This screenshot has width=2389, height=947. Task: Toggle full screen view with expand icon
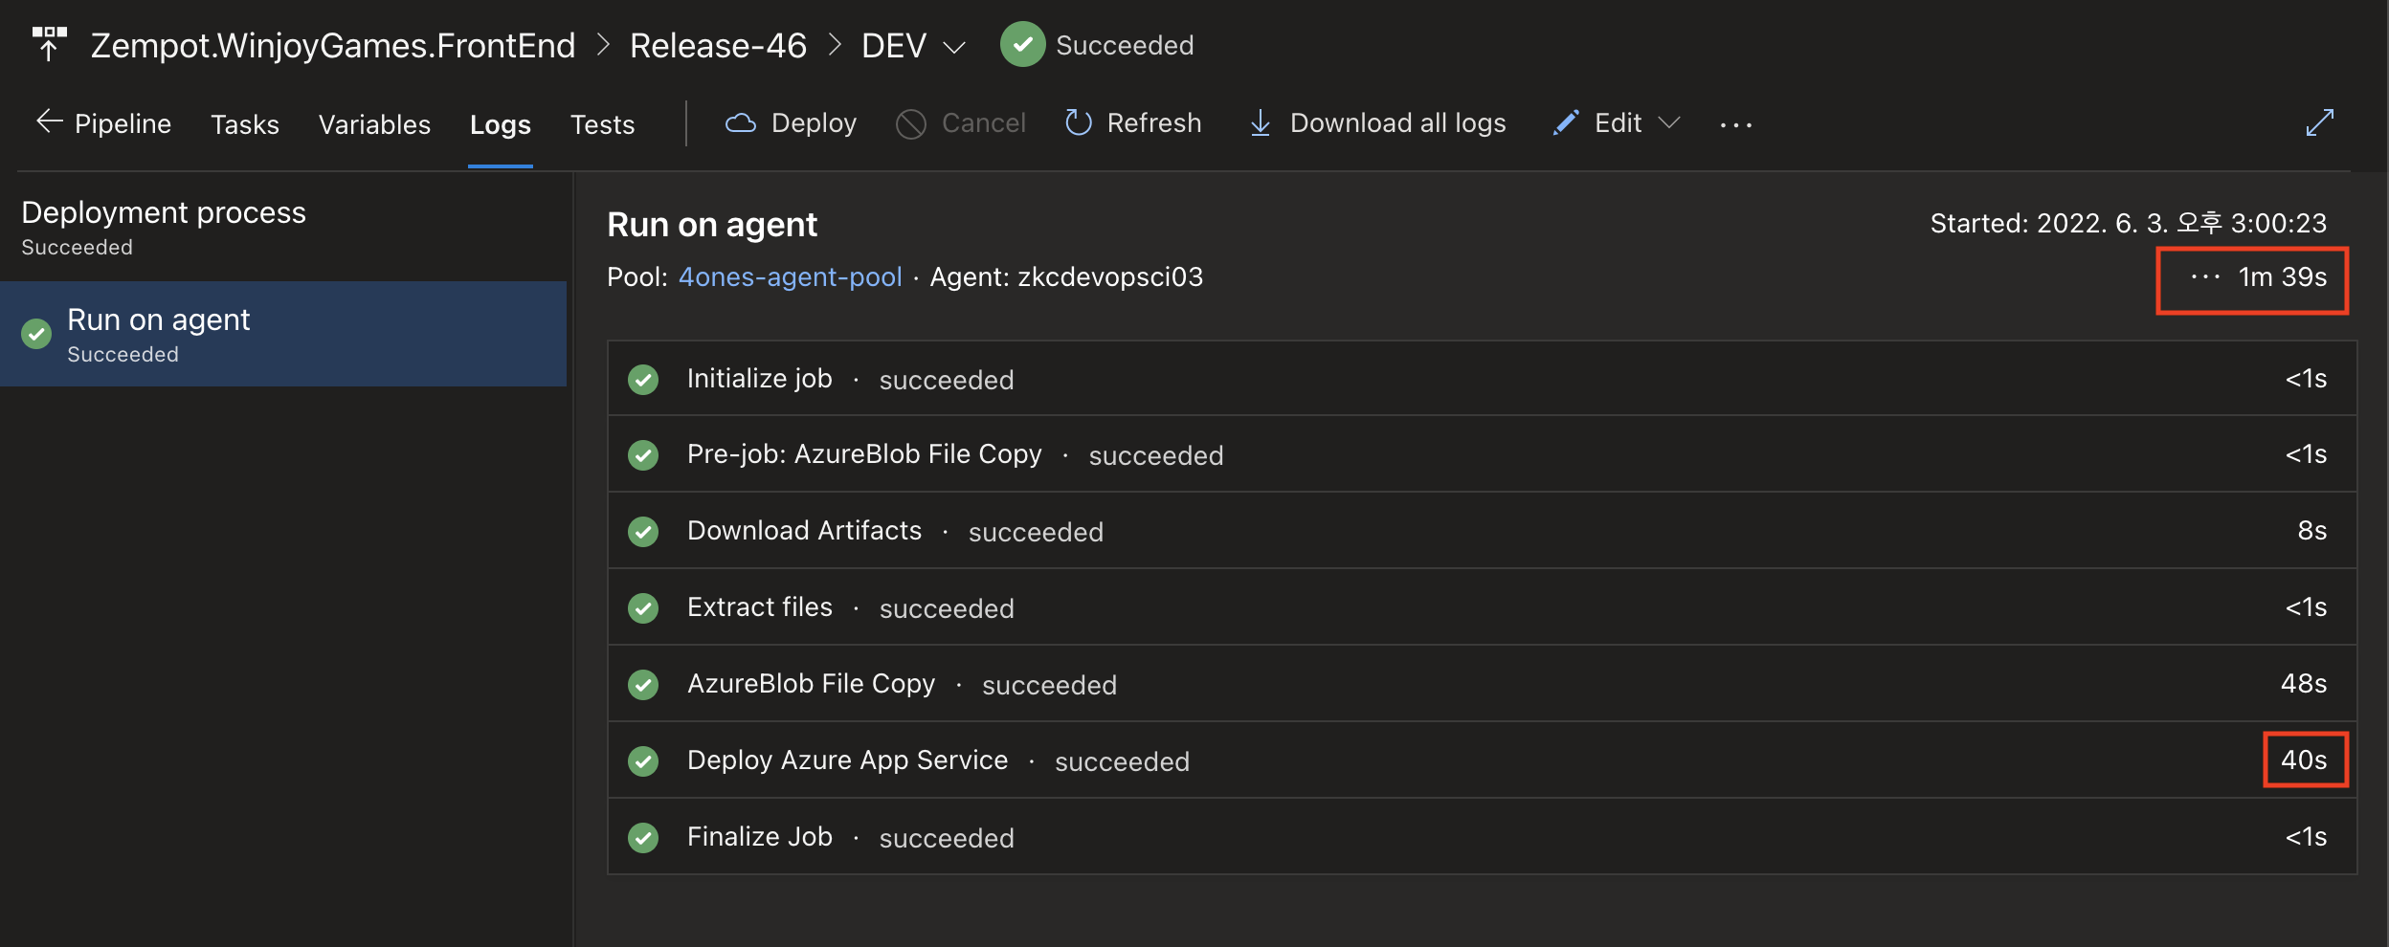[x=2320, y=122]
